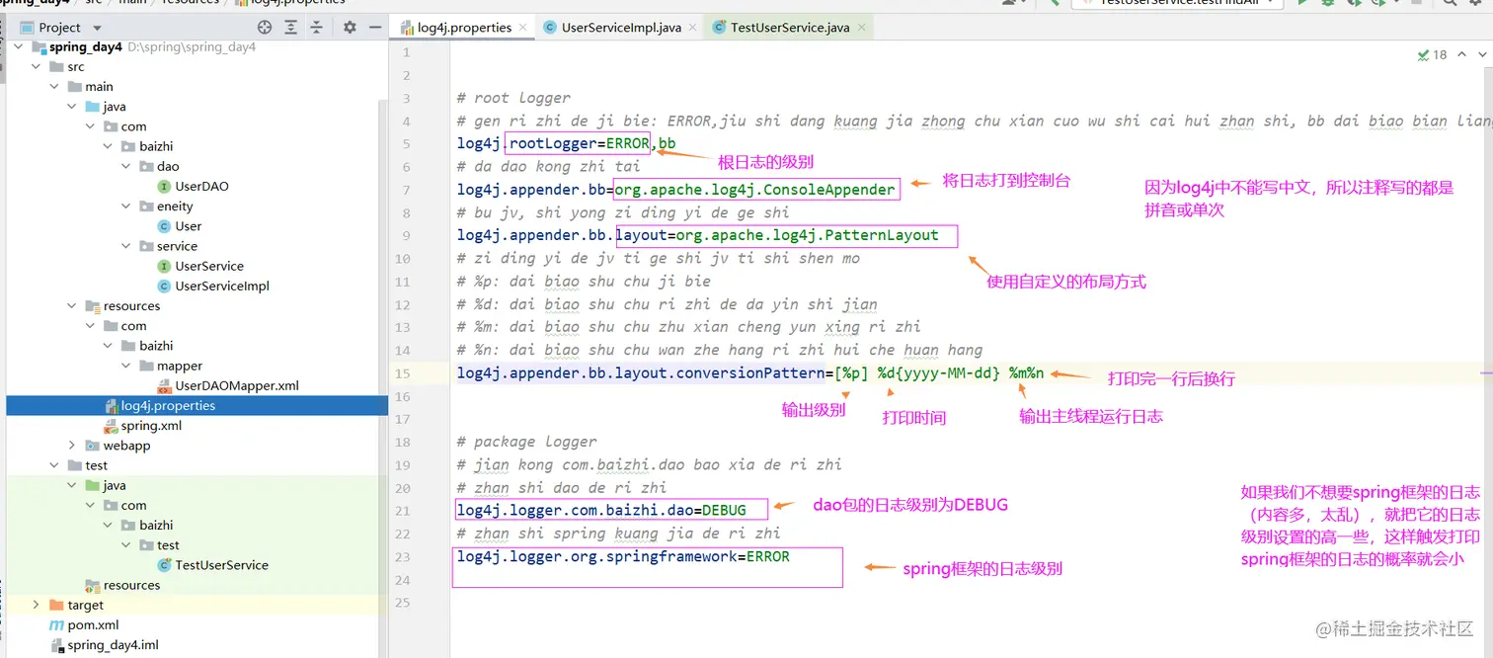Expand the target folder
Screen dimensions: 1493x658
[37, 605]
